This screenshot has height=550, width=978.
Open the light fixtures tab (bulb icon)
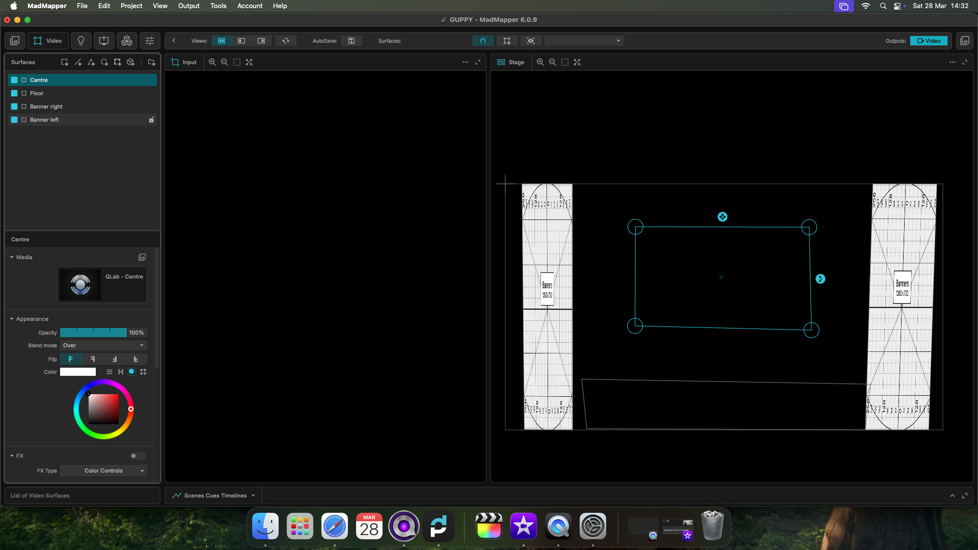pos(81,41)
